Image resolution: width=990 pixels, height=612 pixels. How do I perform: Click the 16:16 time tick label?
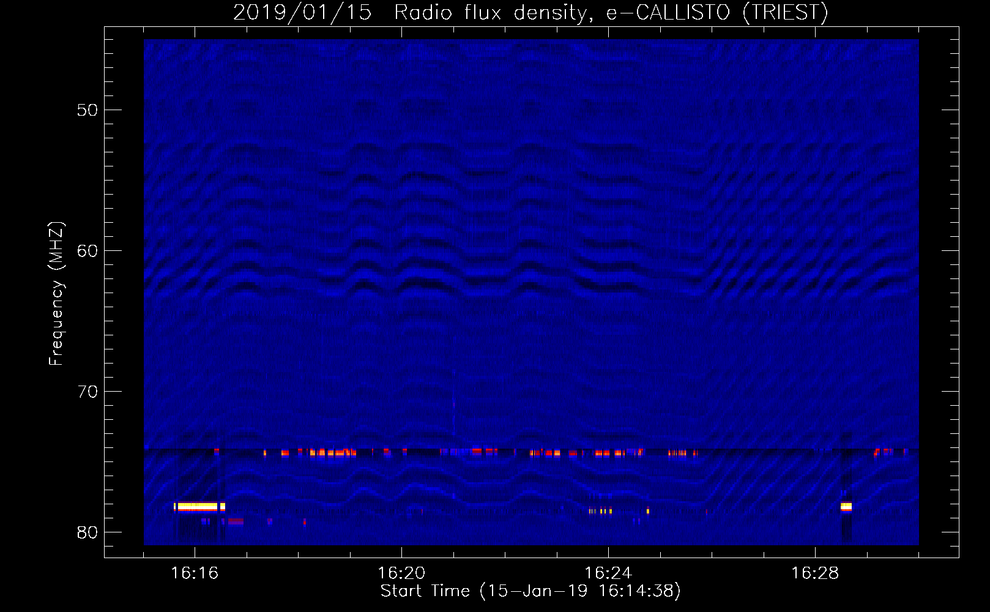click(x=195, y=573)
